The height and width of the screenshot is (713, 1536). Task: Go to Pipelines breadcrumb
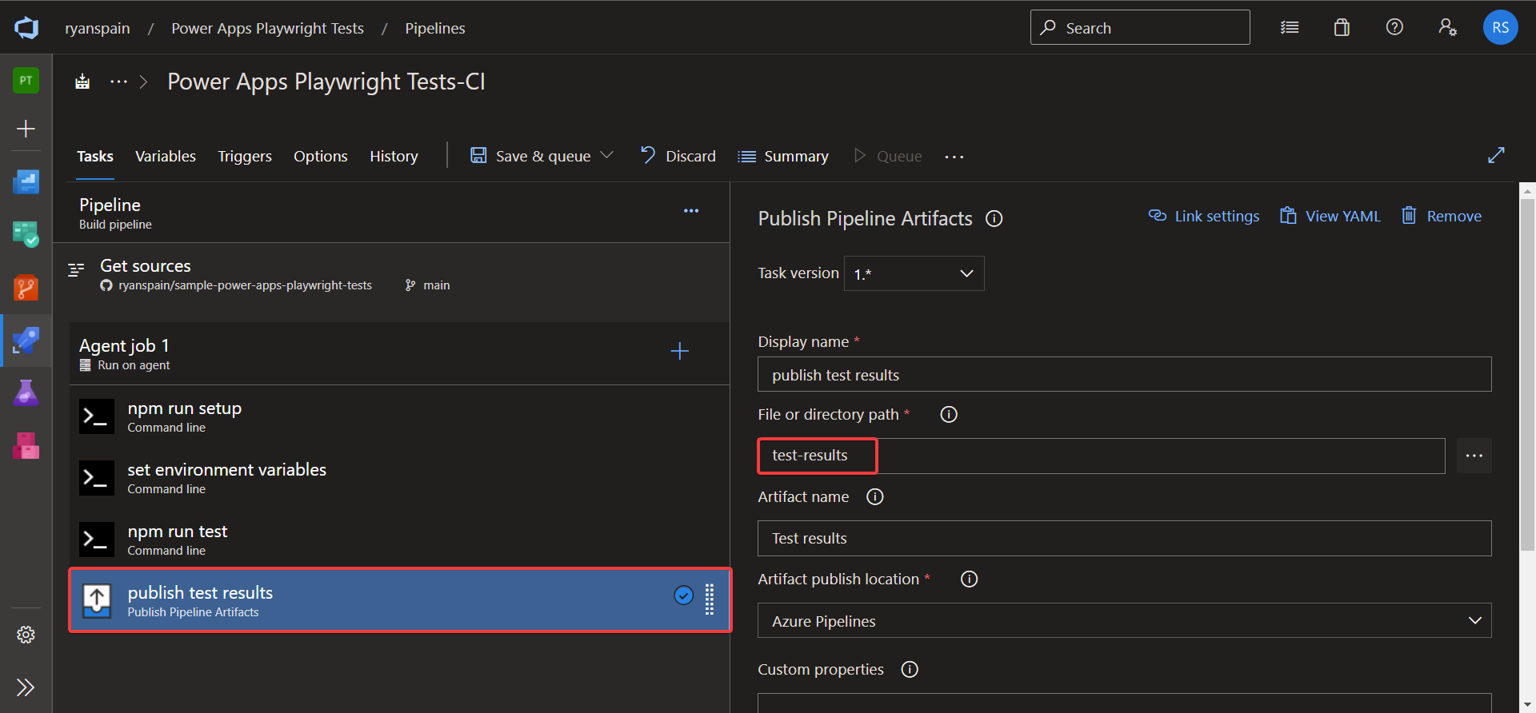click(x=435, y=28)
